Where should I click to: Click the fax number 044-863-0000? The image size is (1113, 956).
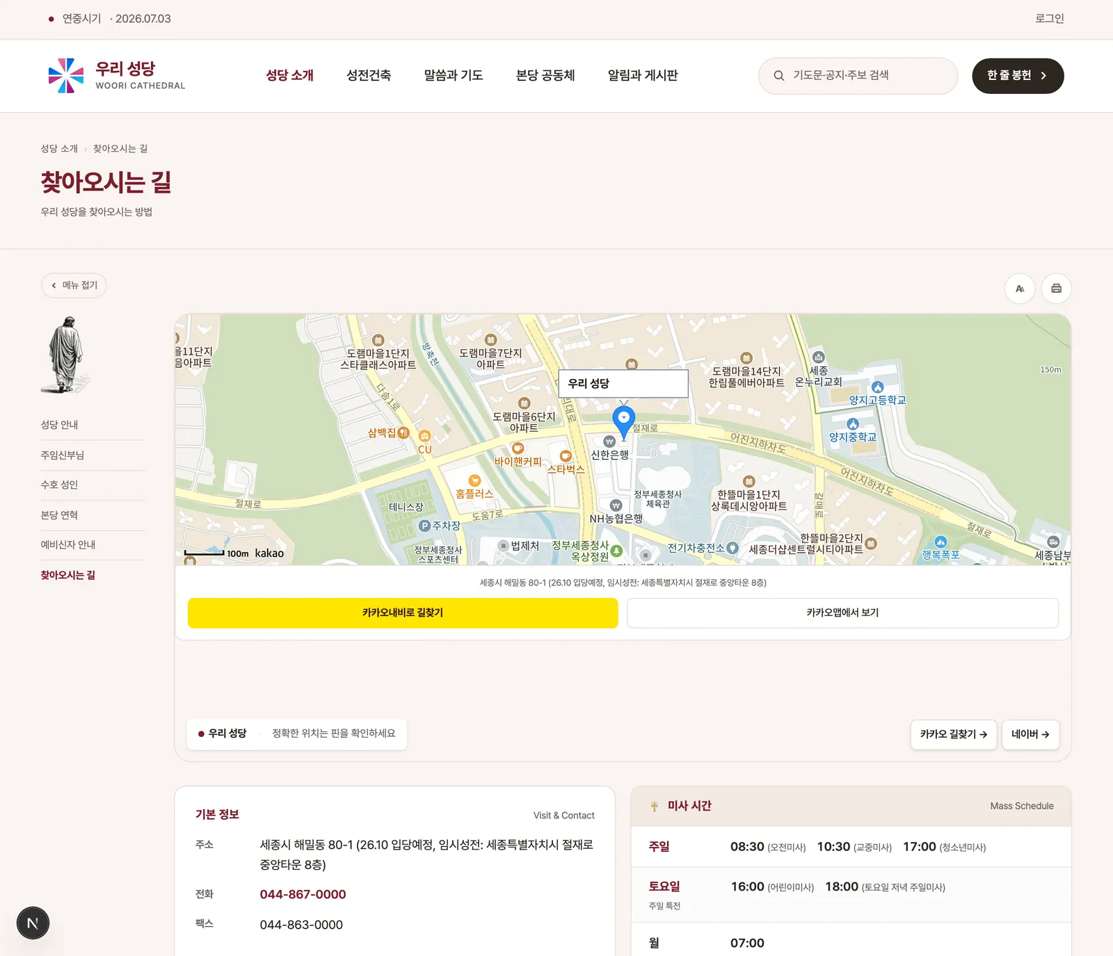[301, 925]
